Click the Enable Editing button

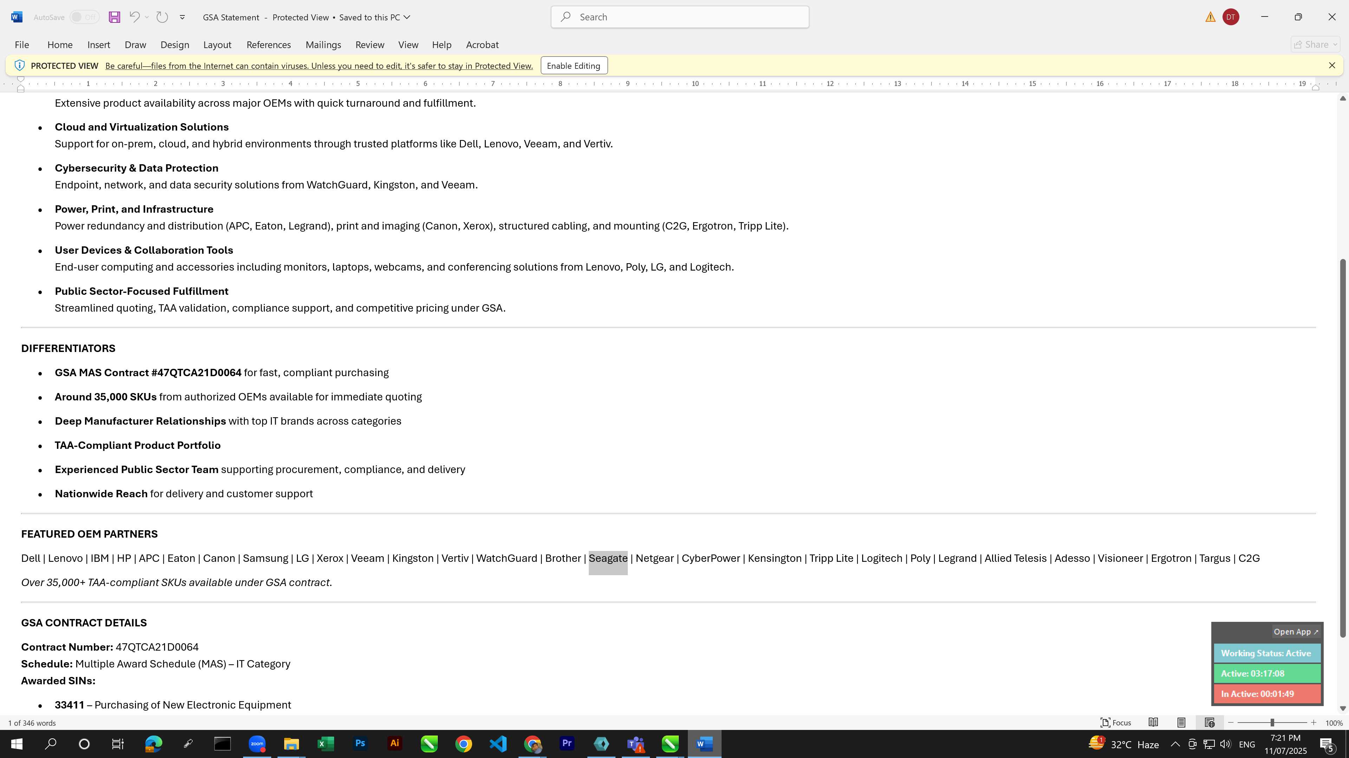click(x=574, y=65)
